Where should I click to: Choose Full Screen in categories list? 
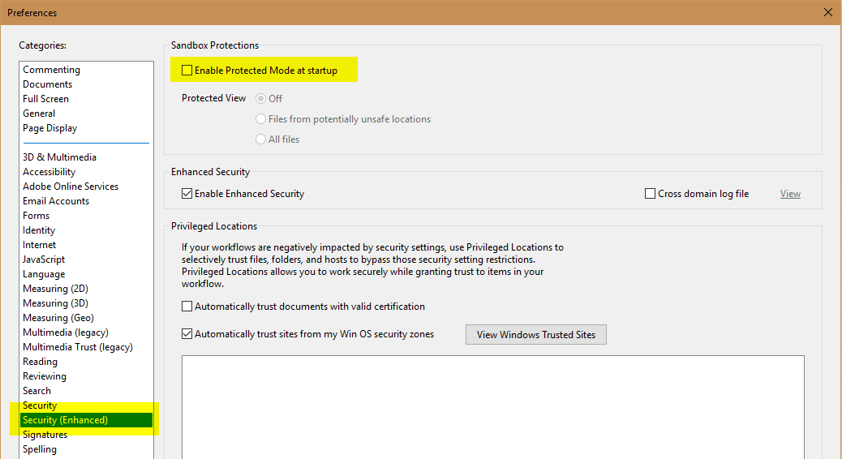point(45,99)
